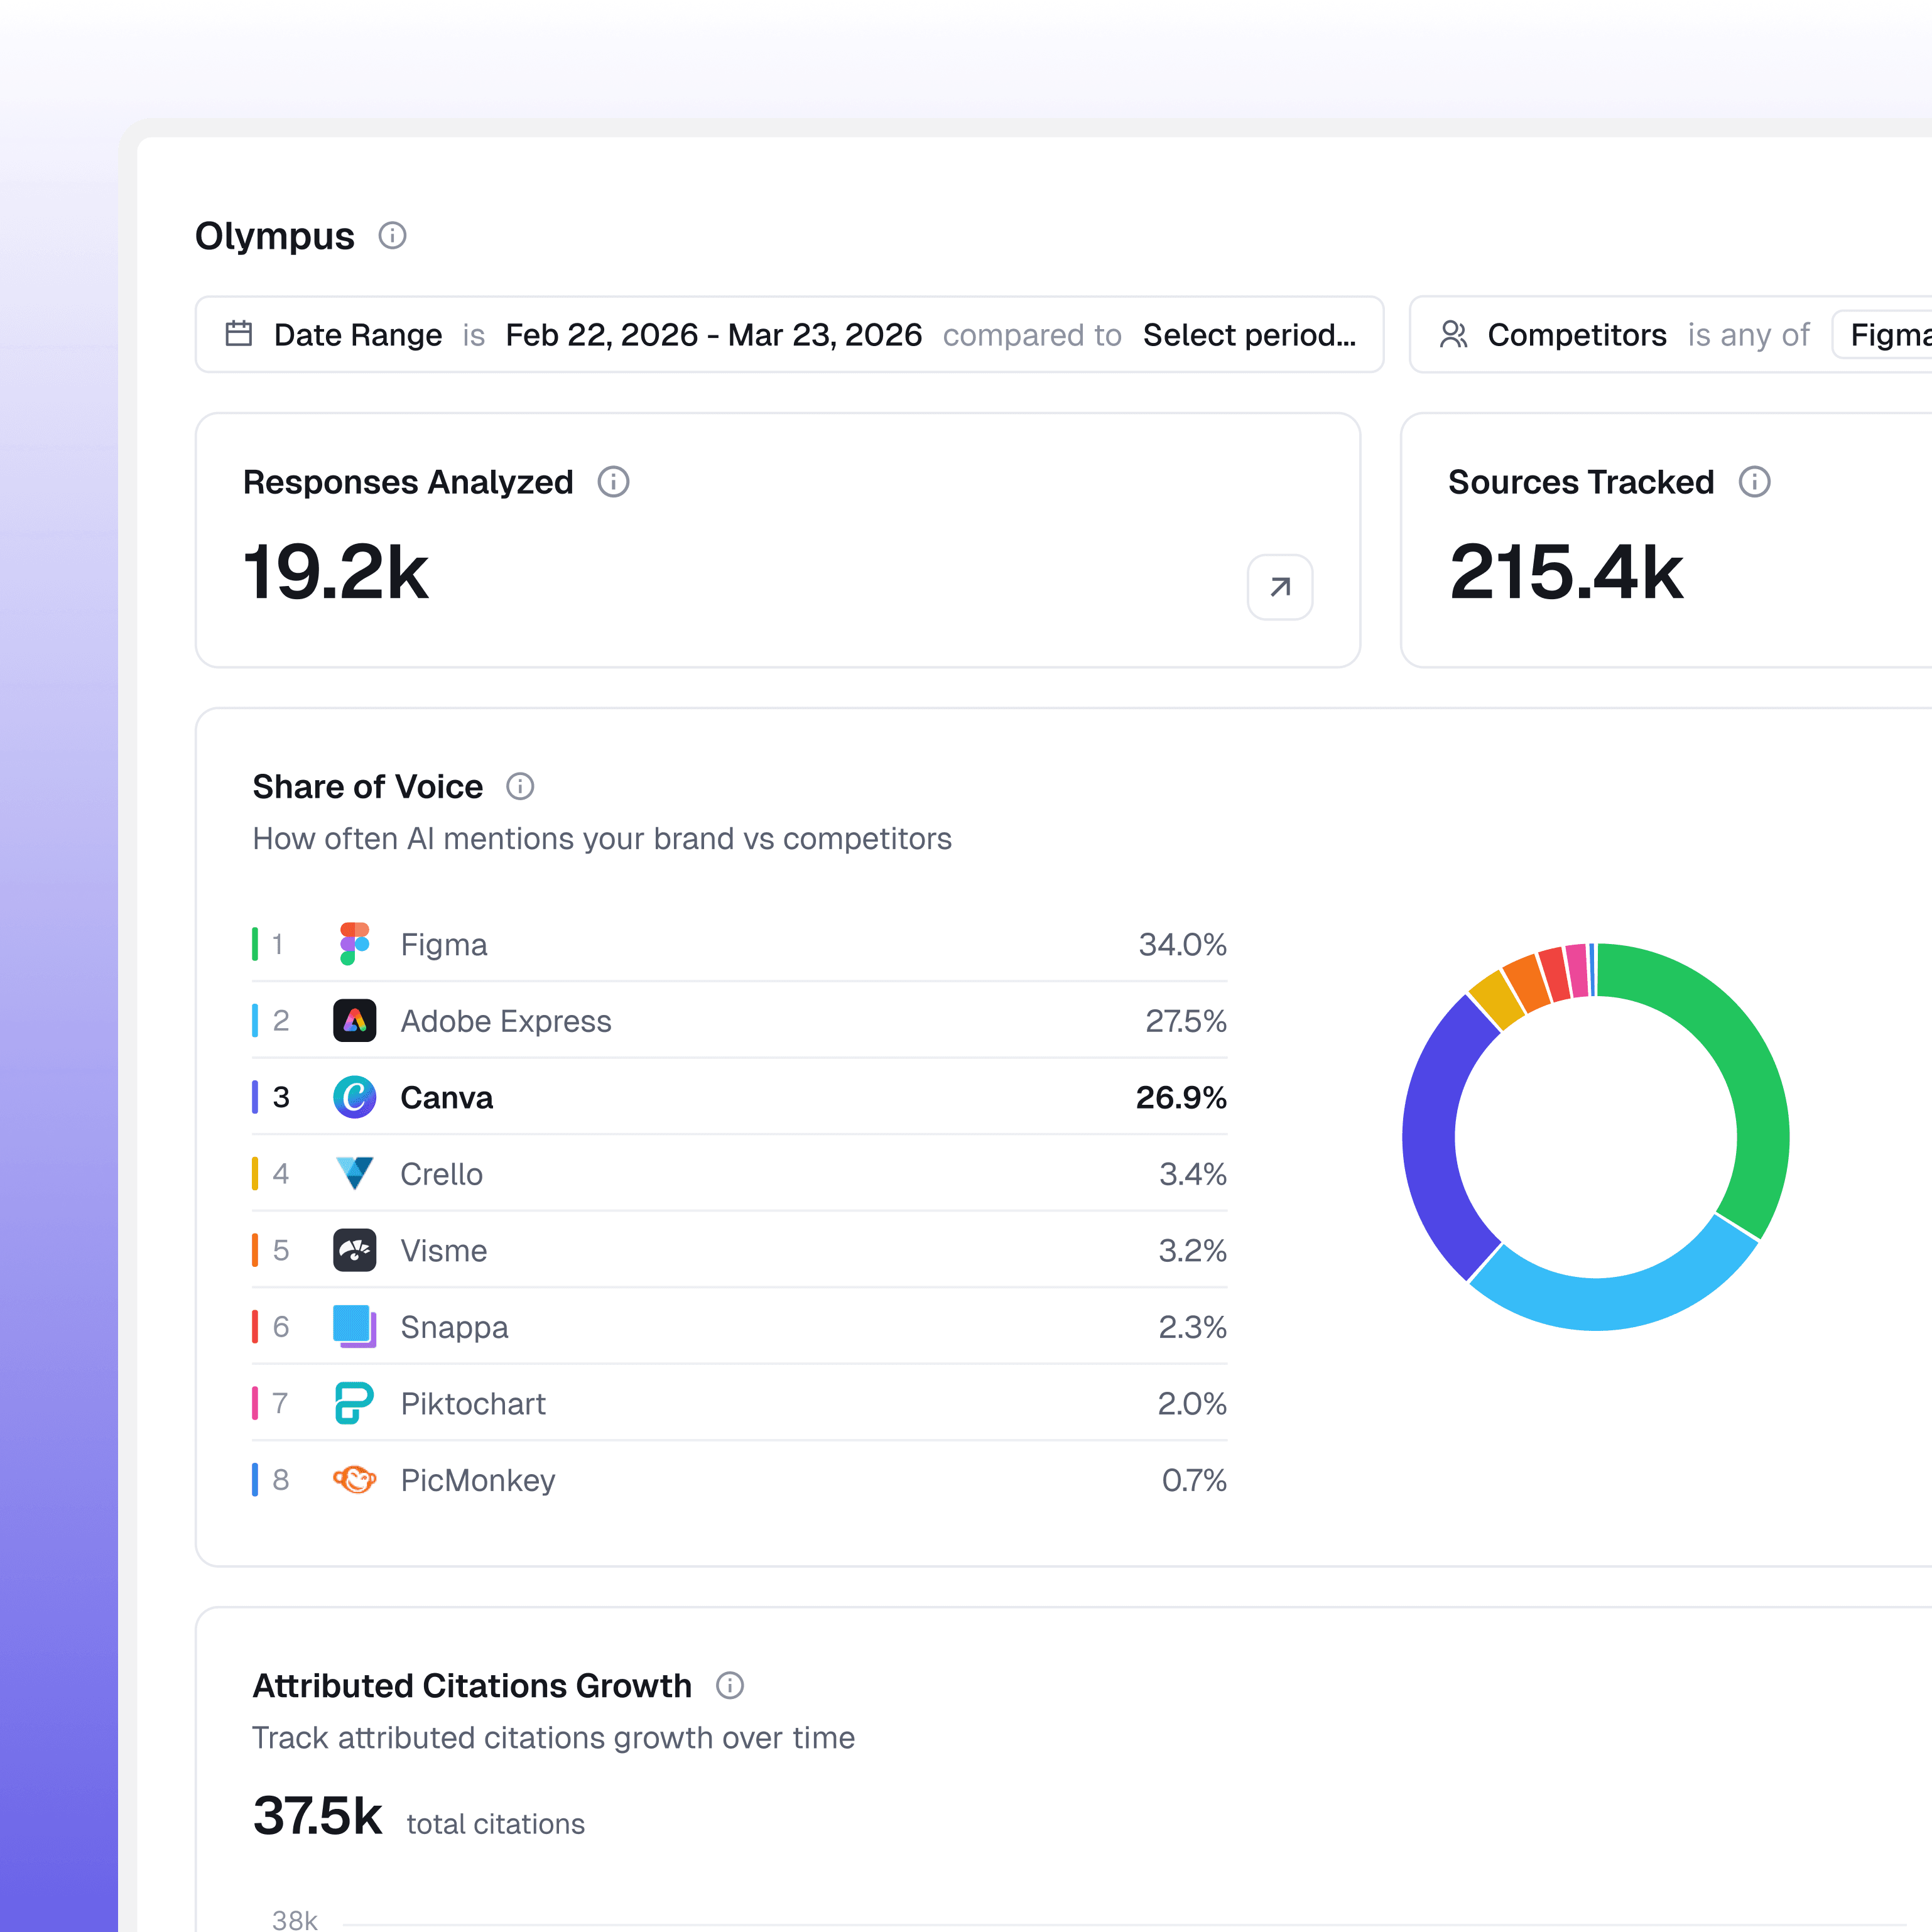
Task: Click the Adobe Express logo icon
Action: (355, 1021)
